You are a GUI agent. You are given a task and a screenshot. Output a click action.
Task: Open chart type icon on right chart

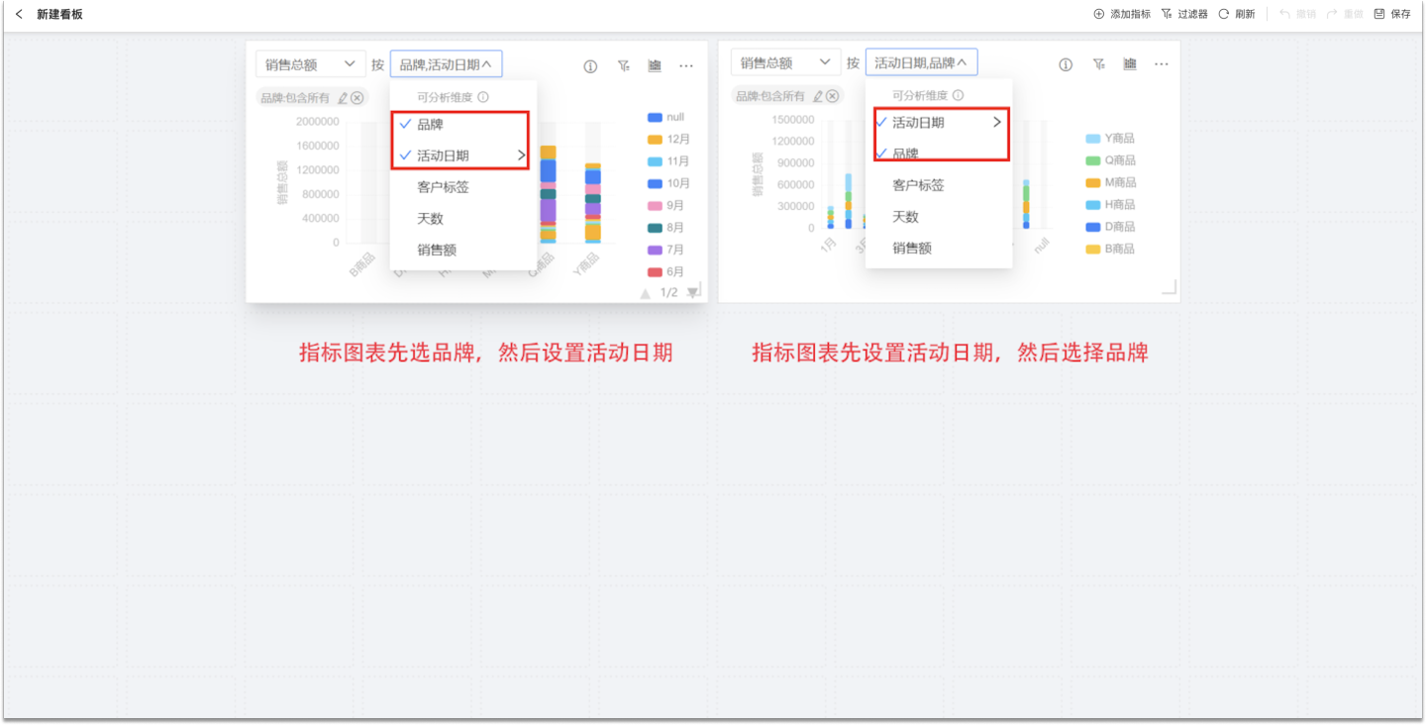point(1130,64)
